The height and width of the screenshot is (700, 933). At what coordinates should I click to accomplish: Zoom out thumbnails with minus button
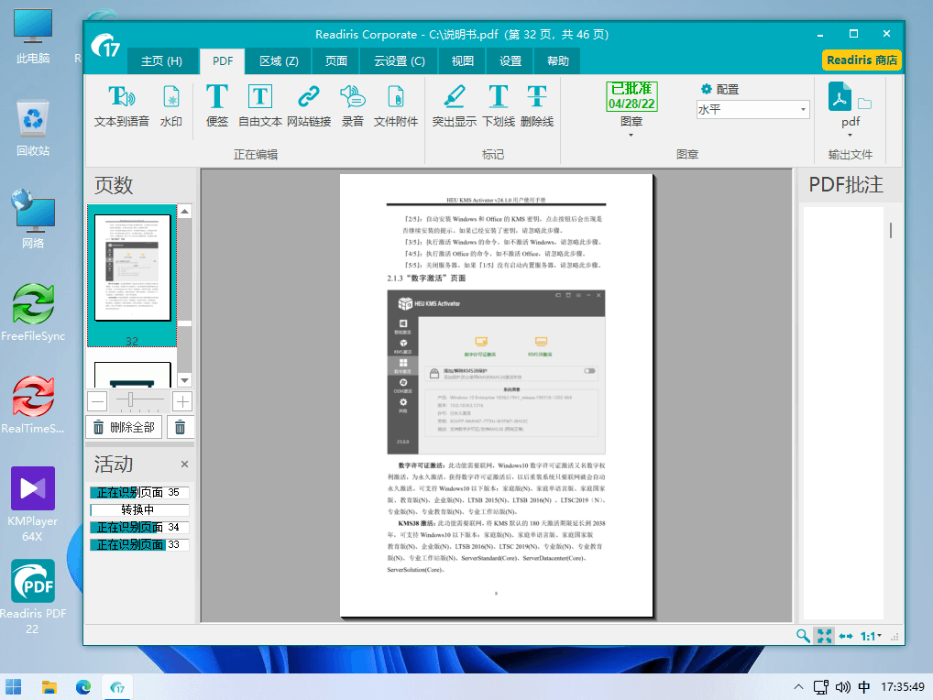[98, 401]
